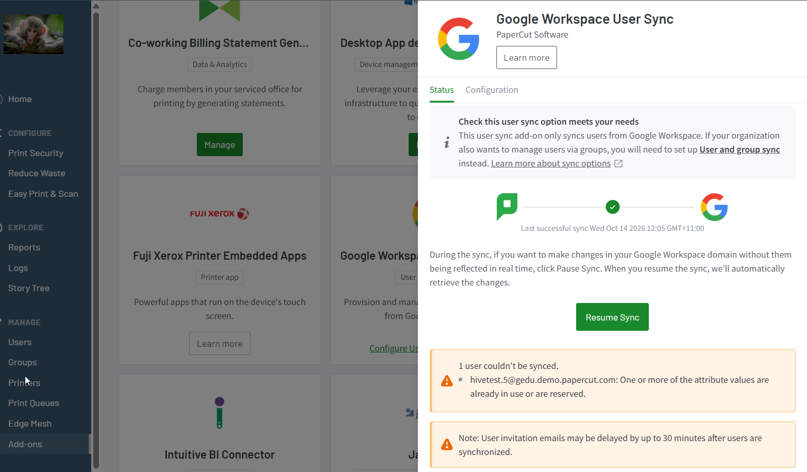Click the Device management tag
The width and height of the screenshot is (807, 472).
click(386, 64)
